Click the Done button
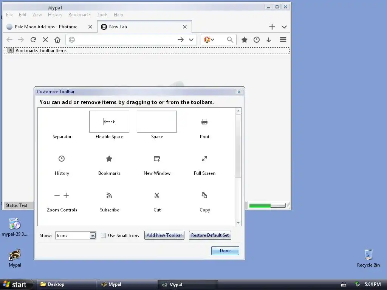The width and height of the screenshot is (387, 290). [225, 251]
